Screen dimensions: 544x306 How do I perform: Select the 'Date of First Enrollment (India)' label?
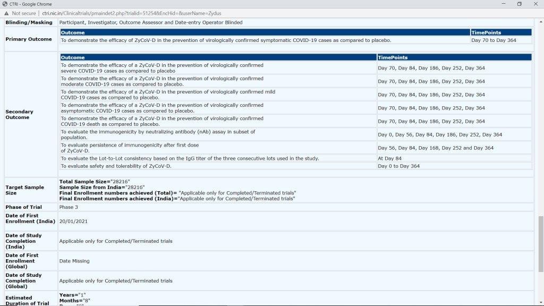click(x=30, y=218)
